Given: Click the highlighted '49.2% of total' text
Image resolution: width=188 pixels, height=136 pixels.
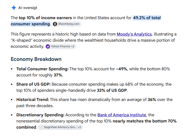Looking at the screenshot, I should 147,18.
